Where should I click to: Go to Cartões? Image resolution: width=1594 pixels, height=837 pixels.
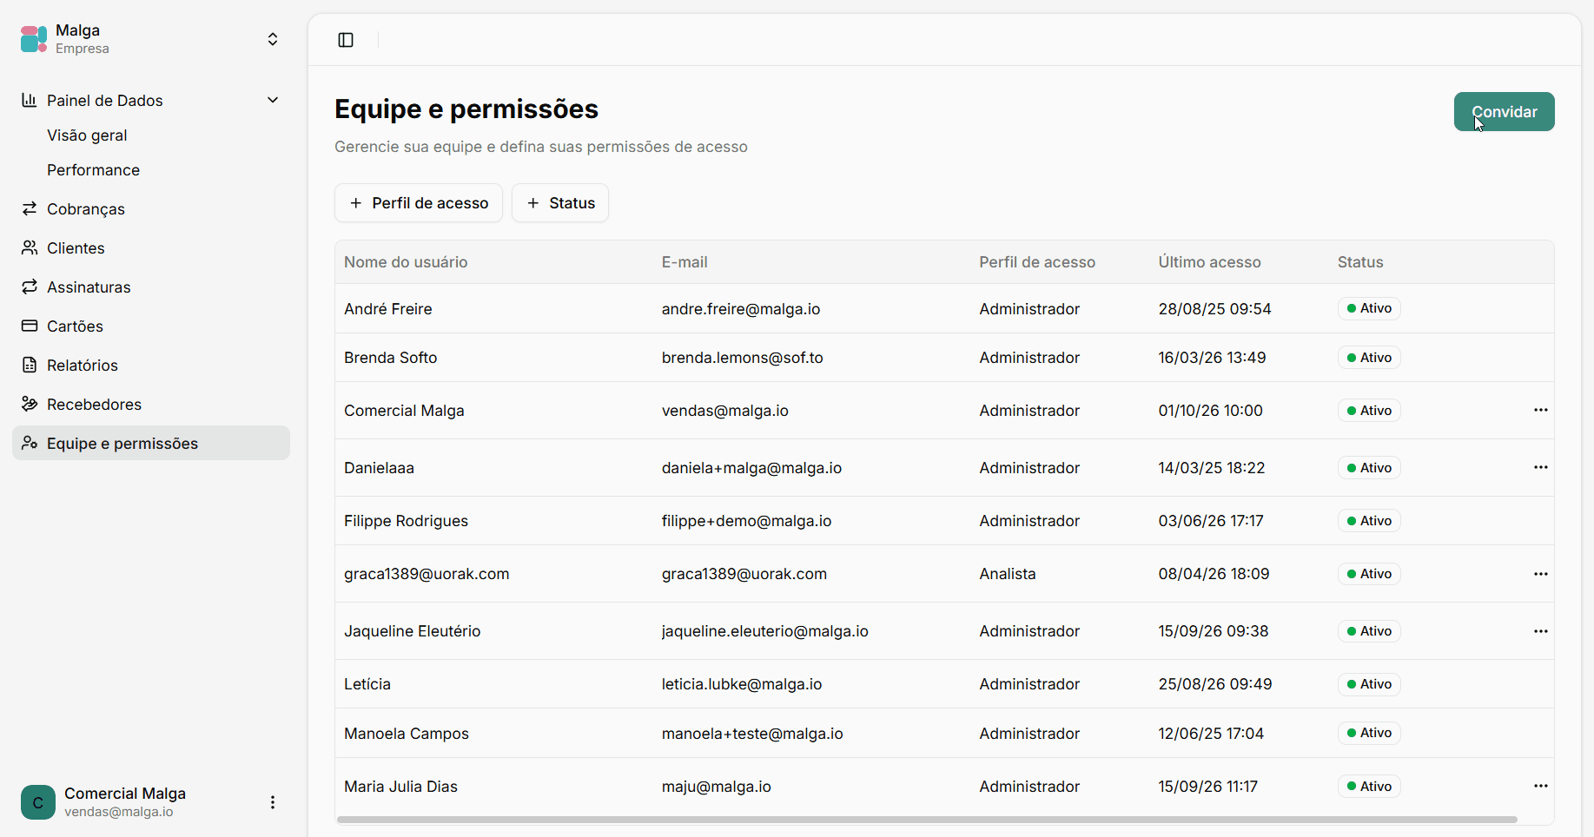click(75, 326)
